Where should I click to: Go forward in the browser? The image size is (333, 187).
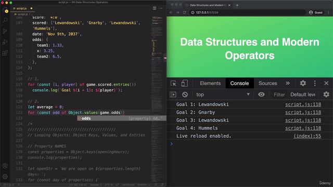pos(178,12)
